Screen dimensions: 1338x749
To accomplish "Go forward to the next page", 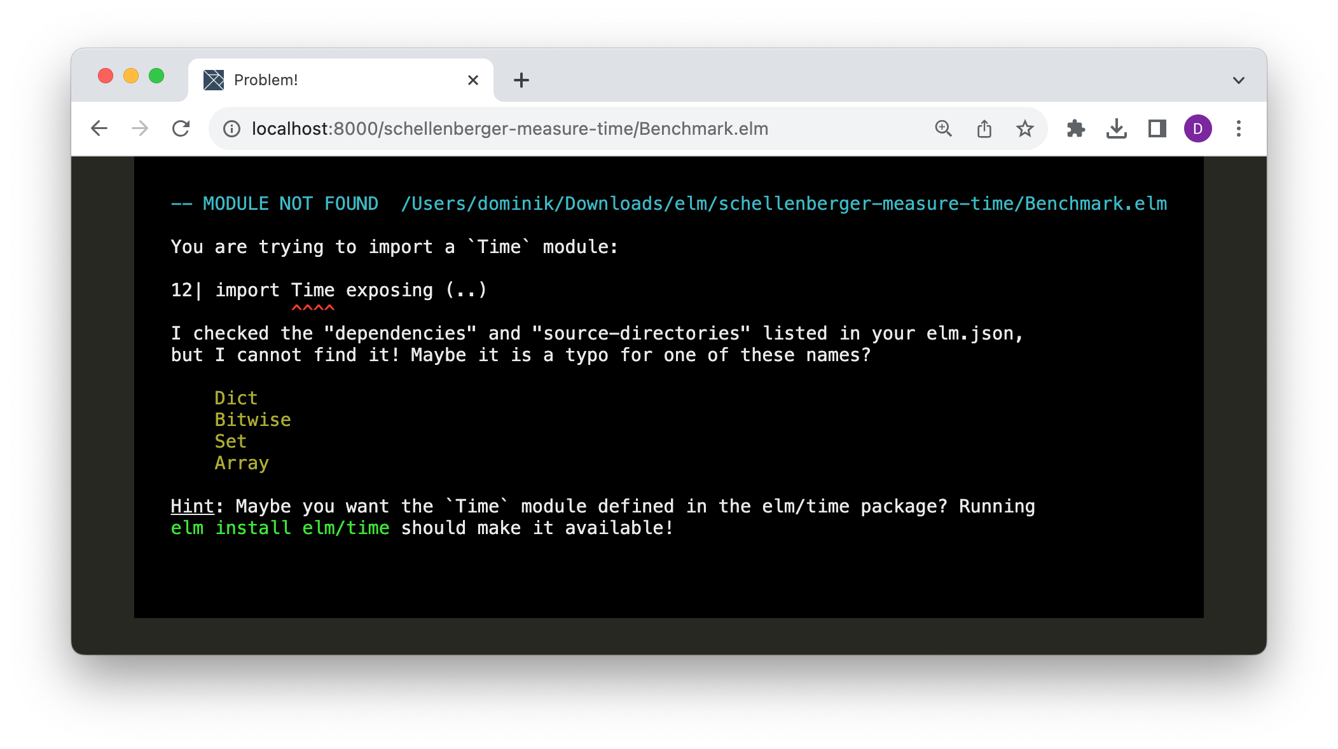I will click(140, 128).
